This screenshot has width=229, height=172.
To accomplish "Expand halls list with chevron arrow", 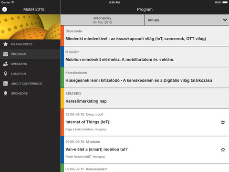I will (x=225, y=20).
